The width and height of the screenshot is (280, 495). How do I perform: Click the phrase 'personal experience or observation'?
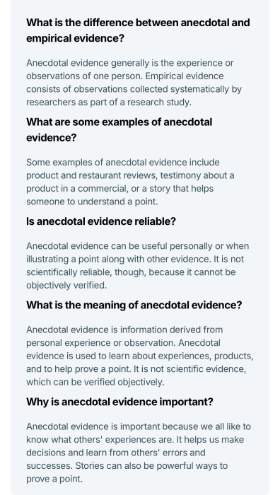(102, 343)
